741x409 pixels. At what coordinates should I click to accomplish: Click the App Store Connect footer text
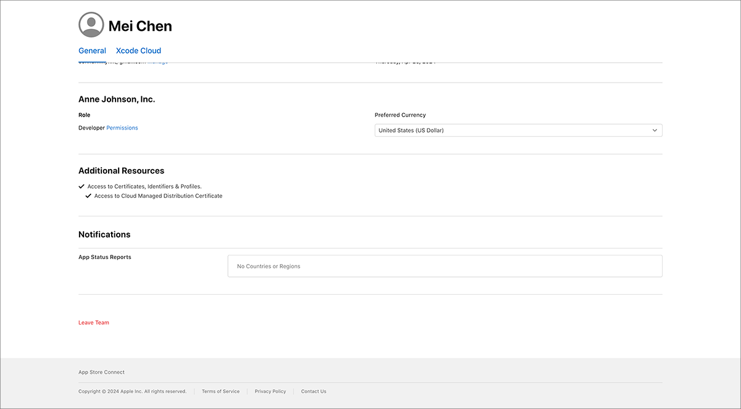[x=101, y=372]
